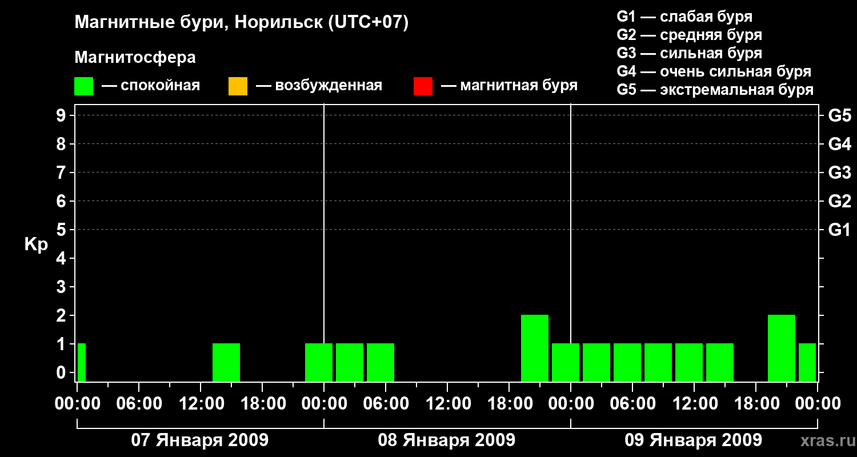Click the narrow Kp 1 bar starting 07 Января
Viewport: 857px width, 457px height.
click(82, 362)
